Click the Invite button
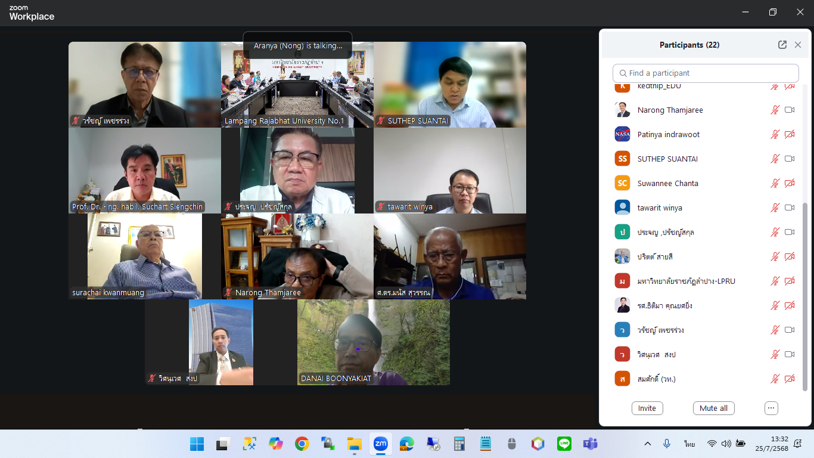Viewport: 814px width, 458px height. click(647, 409)
